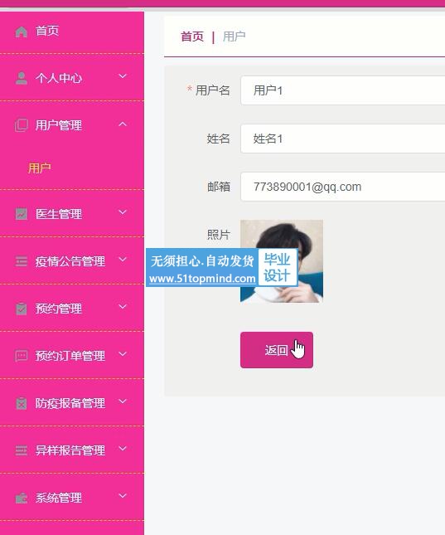Viewport: 445px width, 535px height.
Task: Expand the 个人中心 chevron
Action: tap(123, 76)
